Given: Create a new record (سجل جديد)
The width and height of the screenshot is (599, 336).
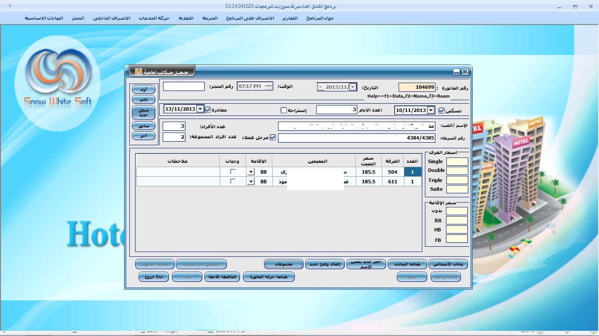Looking at the screenshot, I should click(x=143, y=112).
